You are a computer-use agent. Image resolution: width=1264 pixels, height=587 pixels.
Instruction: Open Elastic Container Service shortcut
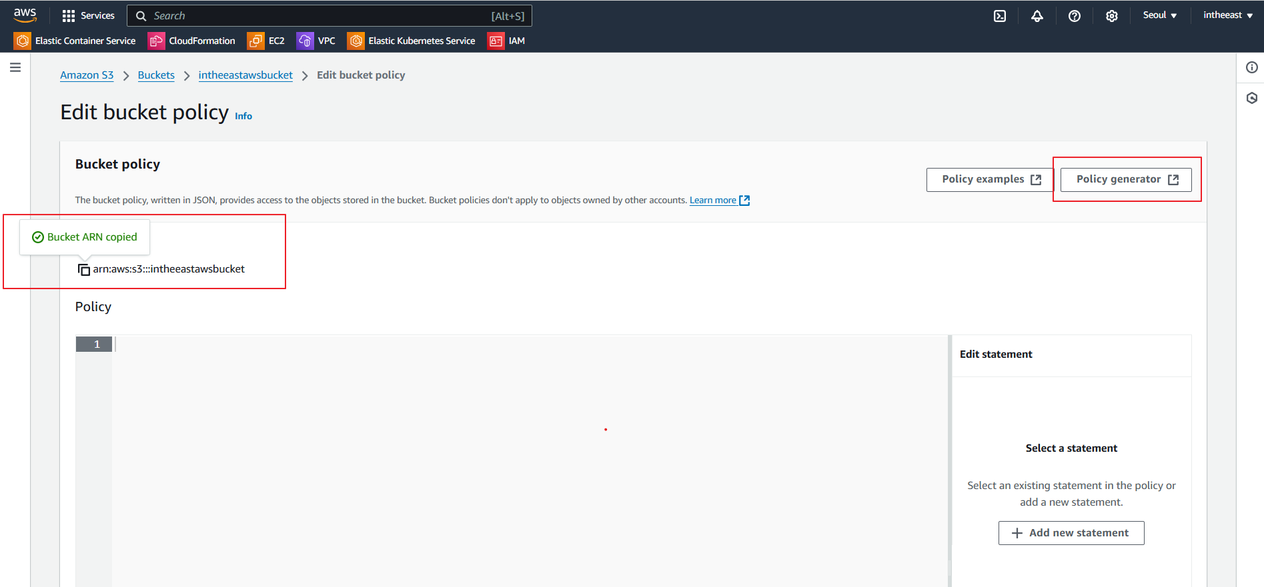click(75, 41)
